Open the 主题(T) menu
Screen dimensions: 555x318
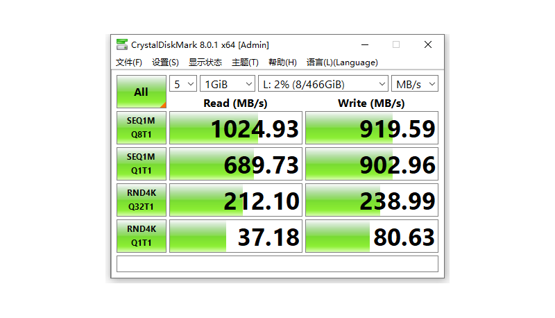[x=245, y=62]
